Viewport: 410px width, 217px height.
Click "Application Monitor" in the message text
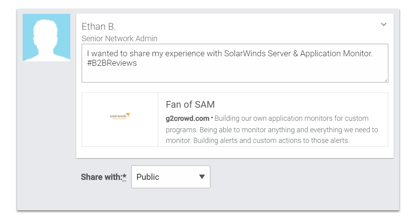pyautogui.click(x=336, y=53)
